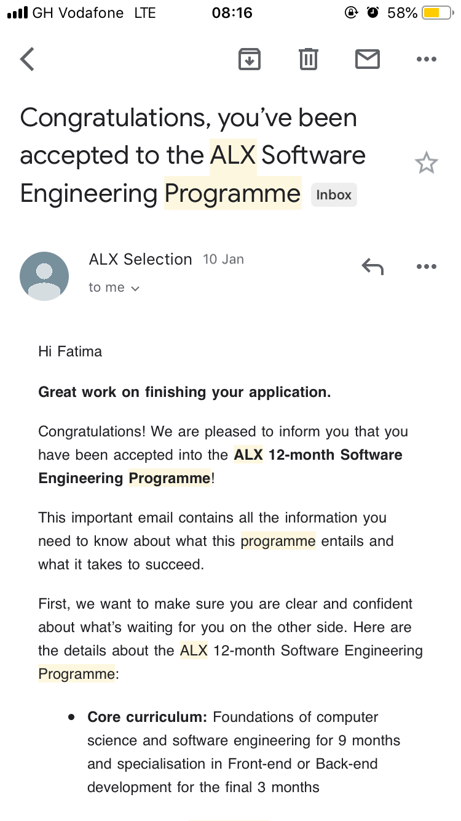
Task: Archive this email with the archive icon
Action: tap(249, 59)
